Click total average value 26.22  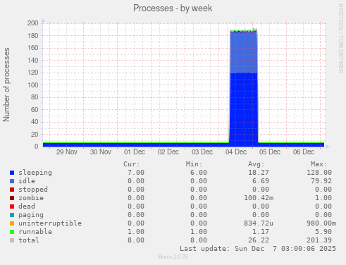click(x=259, y=240)
